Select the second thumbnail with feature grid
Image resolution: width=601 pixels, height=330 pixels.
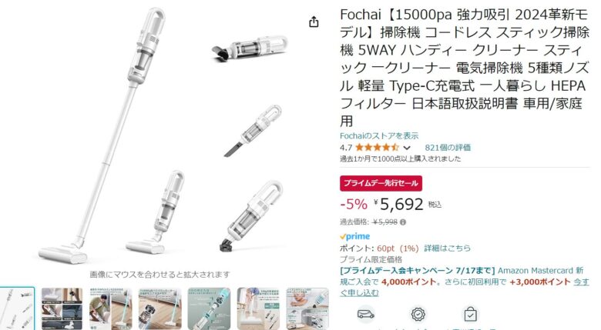pyautogui.click(x=62, y=308)
